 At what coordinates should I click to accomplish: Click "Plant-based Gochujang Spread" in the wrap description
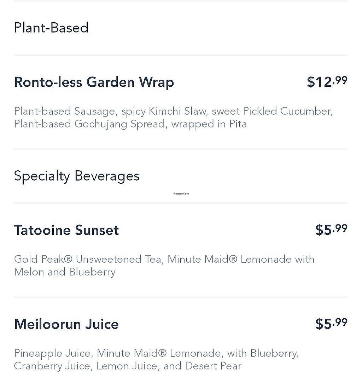89,124
